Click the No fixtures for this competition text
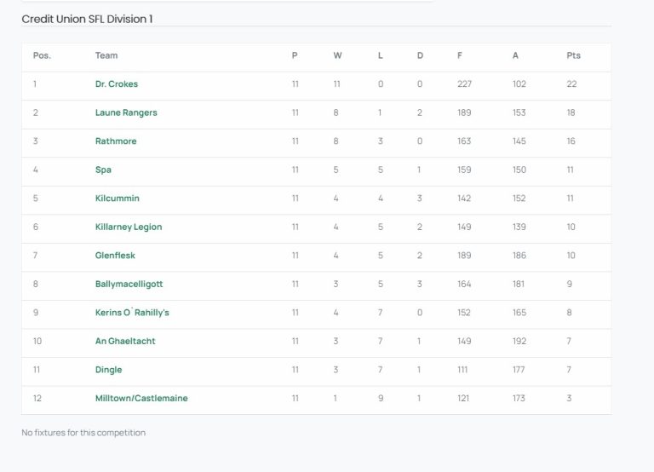 coord(83,433)
